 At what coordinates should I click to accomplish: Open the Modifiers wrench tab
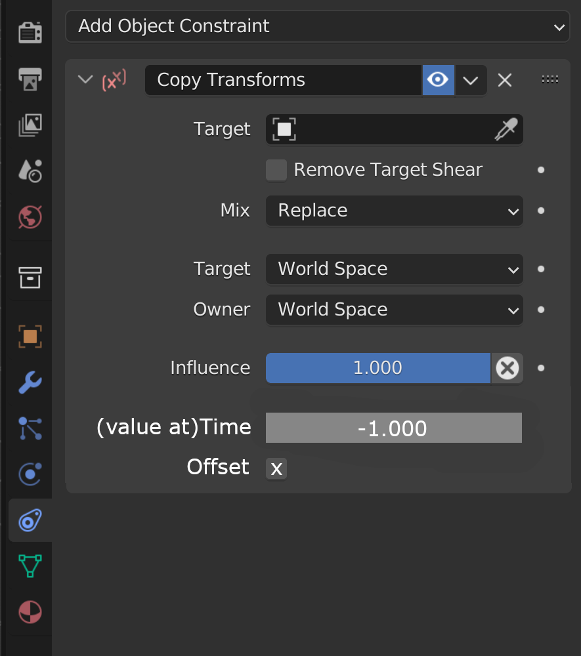pyautogui.click(x=30, y=382)
